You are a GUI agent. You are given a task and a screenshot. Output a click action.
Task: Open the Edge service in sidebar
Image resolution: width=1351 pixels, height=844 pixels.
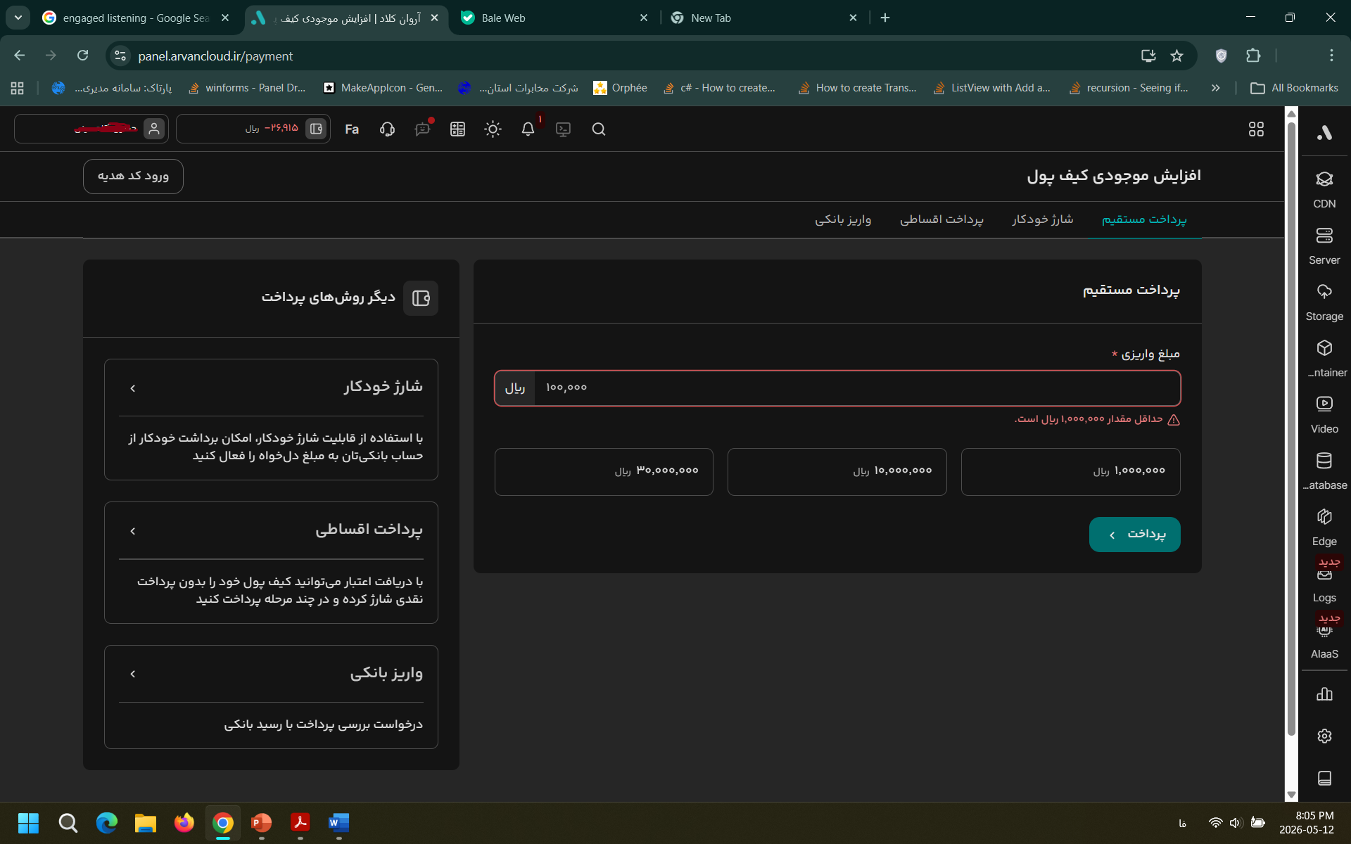[x=1324, y=527]
